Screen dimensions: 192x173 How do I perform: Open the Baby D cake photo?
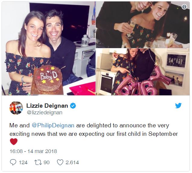click(49, 48)
